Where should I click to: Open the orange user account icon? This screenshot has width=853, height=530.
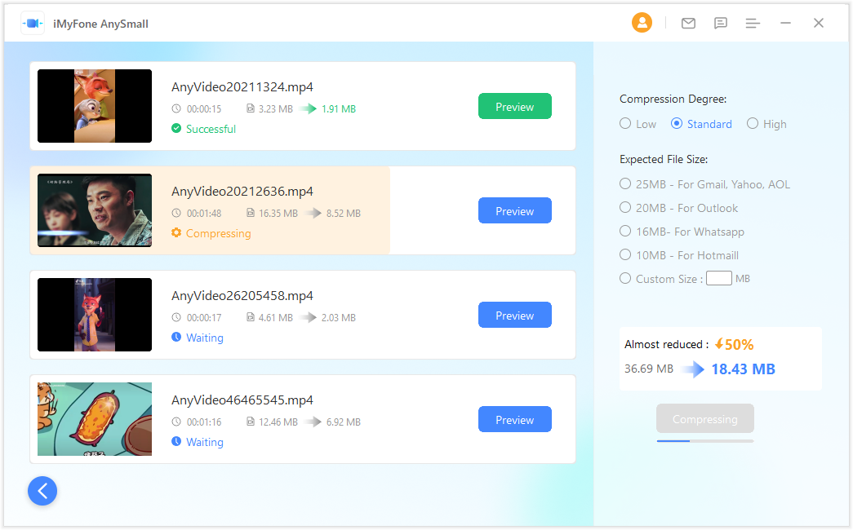[x=642, y=23]
